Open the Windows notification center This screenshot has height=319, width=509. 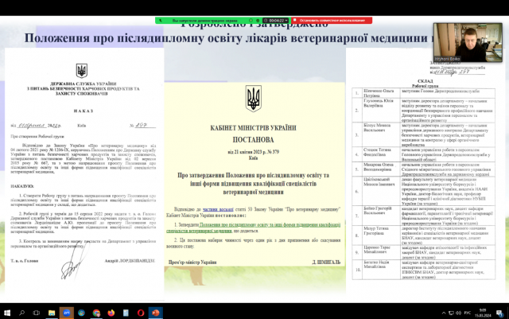tap(499, 313)
